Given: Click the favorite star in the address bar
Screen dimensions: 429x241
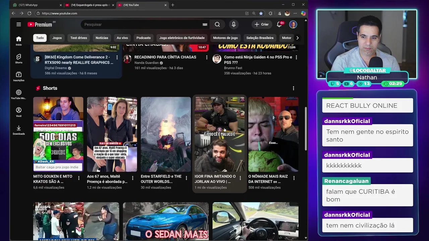Looking at the screenshot, I should pos(261,13).
